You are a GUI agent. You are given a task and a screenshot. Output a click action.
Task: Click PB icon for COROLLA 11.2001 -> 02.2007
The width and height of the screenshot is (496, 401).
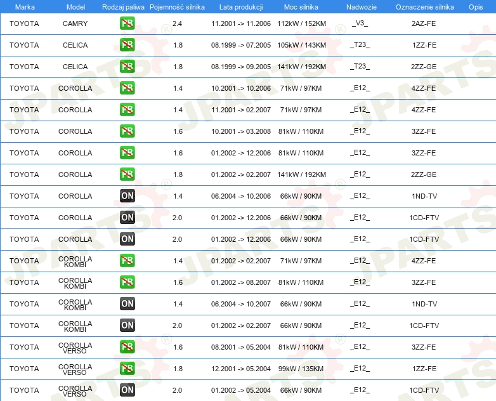pos(127,110)
